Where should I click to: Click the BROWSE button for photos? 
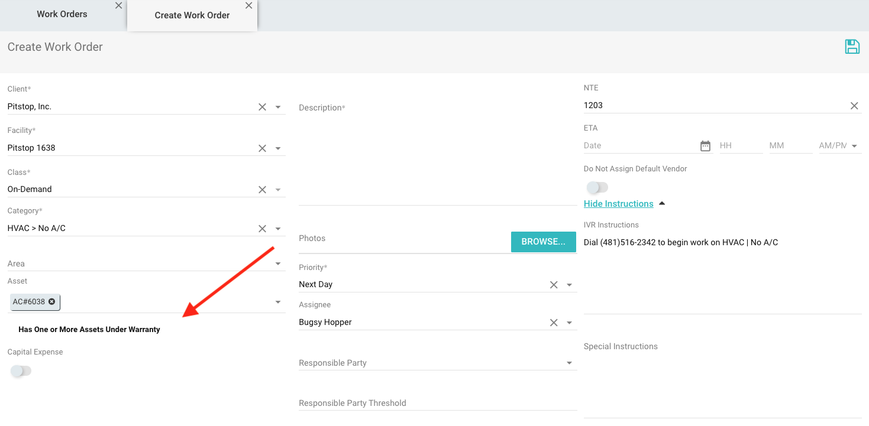point(543,242)
